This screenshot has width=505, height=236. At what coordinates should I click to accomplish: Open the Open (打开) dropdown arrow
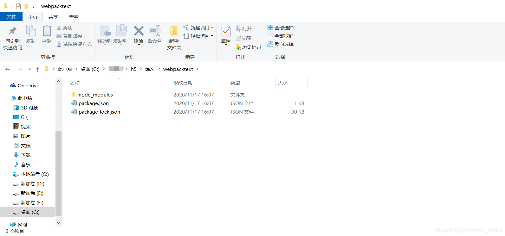tap(254, 28)
